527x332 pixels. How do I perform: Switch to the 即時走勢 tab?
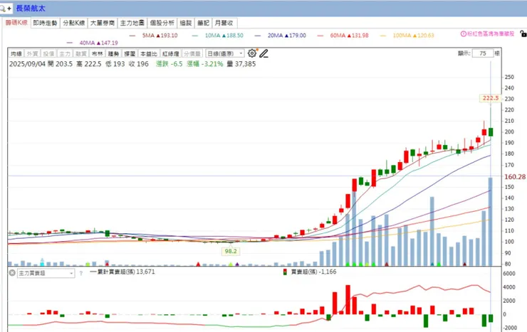(45, 23)
